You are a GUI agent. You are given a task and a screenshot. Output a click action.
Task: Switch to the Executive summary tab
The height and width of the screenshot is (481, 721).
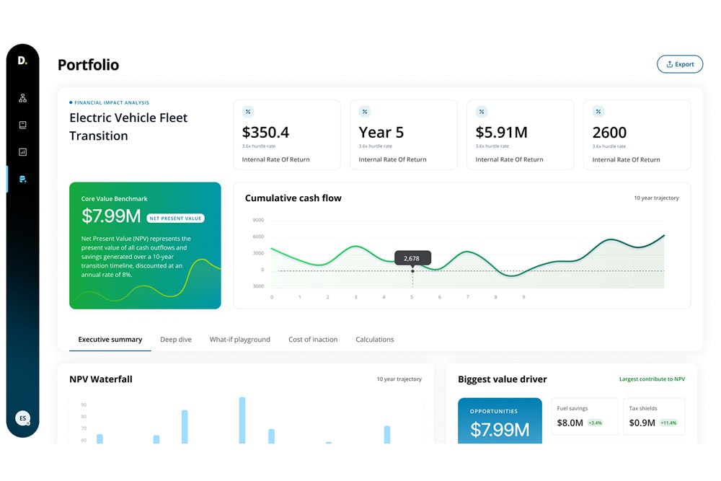click(110, 340)
